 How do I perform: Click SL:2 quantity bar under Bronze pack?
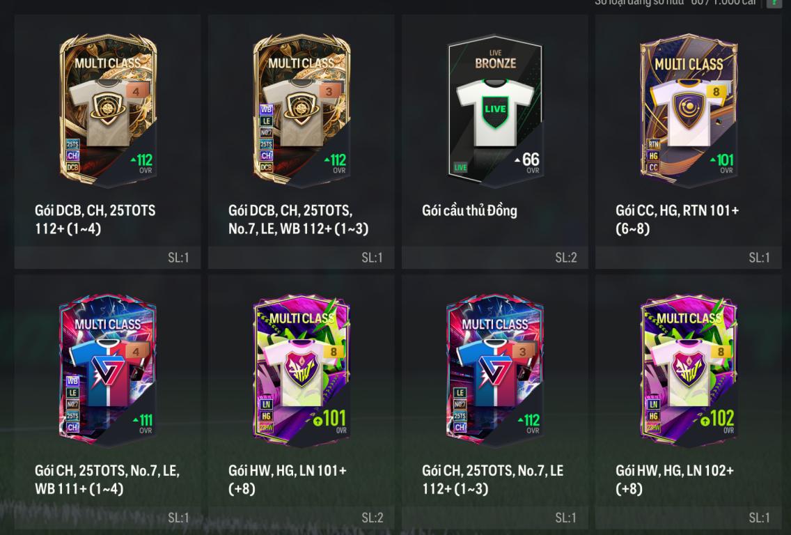point(495,258)
